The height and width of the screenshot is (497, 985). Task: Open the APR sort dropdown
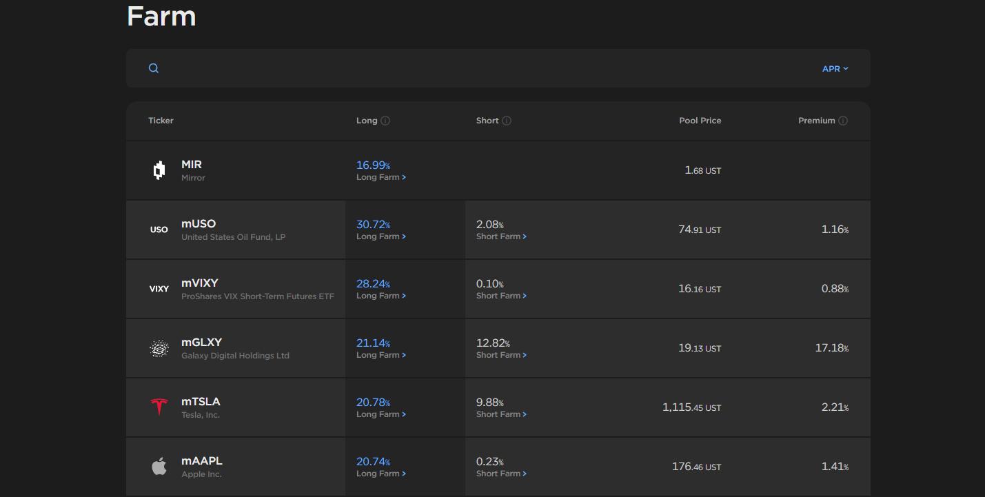[x=835, y=69]
